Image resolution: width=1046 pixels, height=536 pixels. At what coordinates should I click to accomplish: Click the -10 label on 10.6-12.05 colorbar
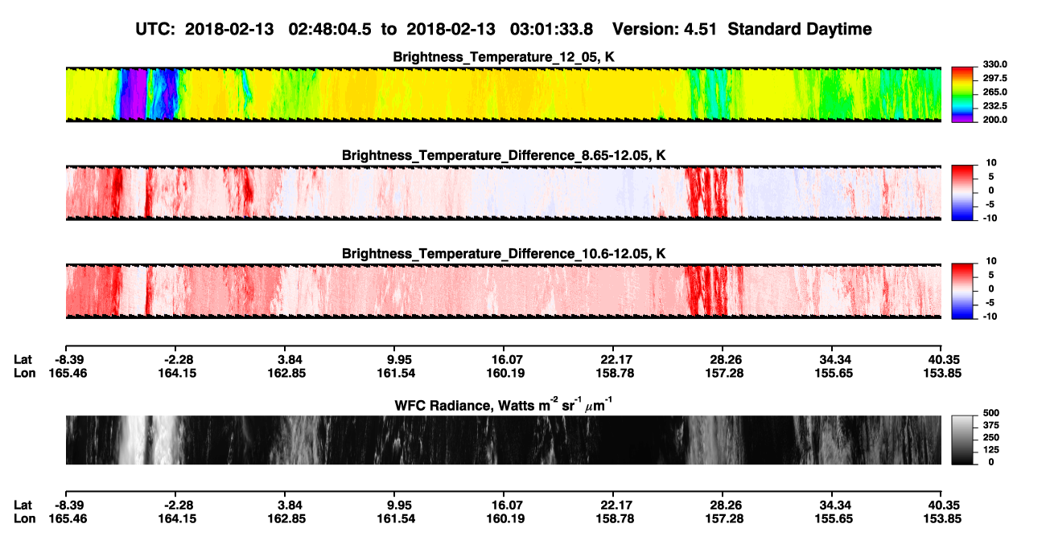click(x=989, y=317)
